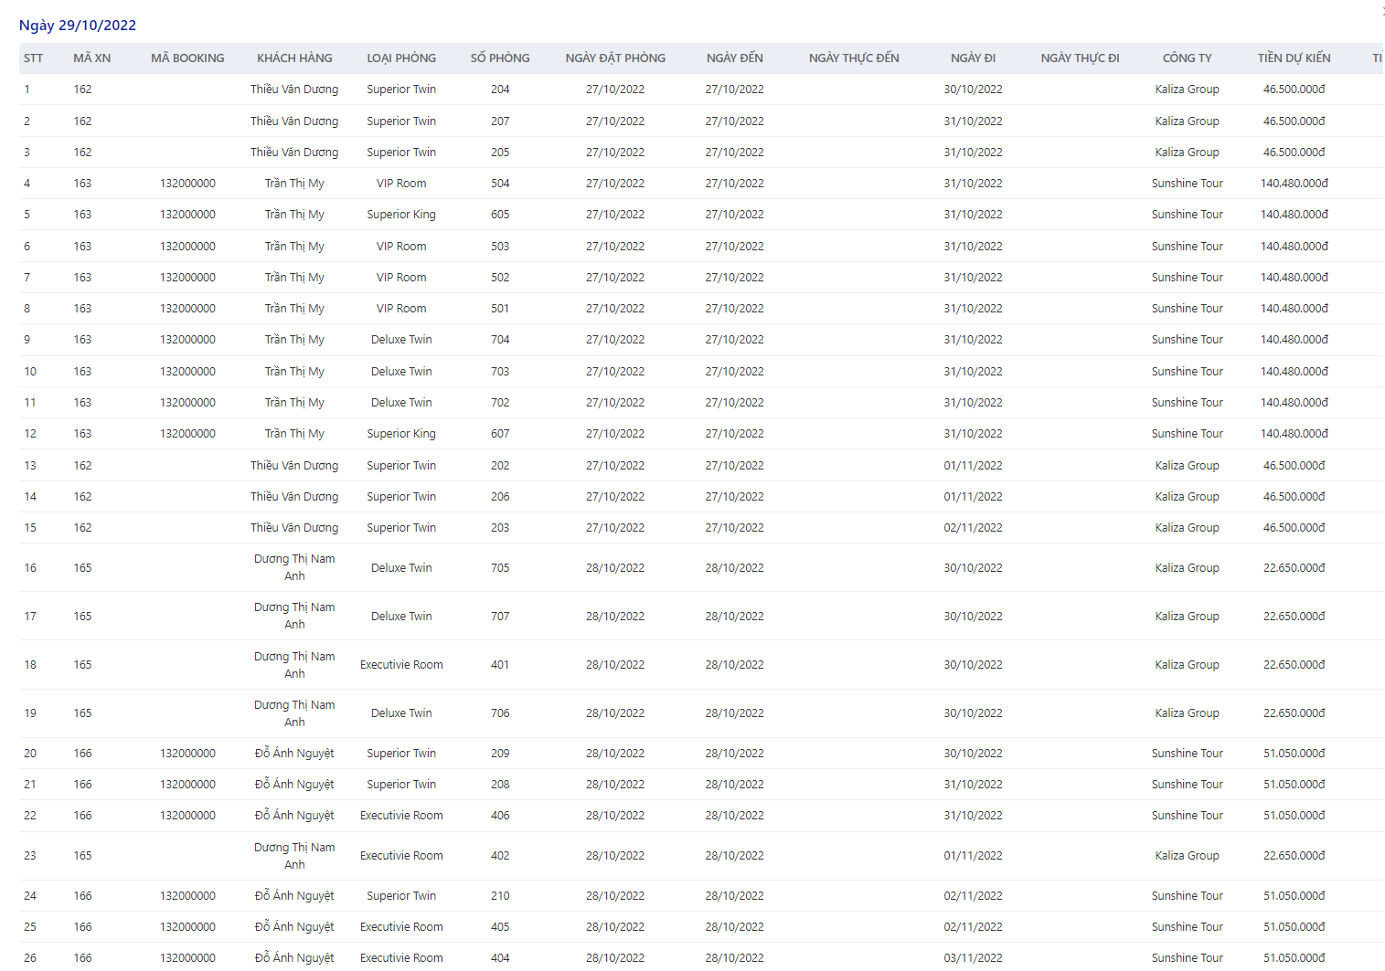
Task: Open row number 1 link
Action: [27, 90]
